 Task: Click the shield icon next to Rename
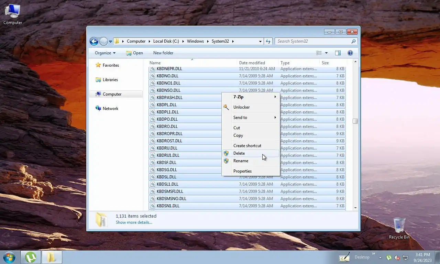pos(226,161)
